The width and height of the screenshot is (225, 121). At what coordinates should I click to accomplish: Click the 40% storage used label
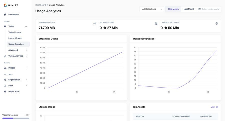tap(27, 115)
